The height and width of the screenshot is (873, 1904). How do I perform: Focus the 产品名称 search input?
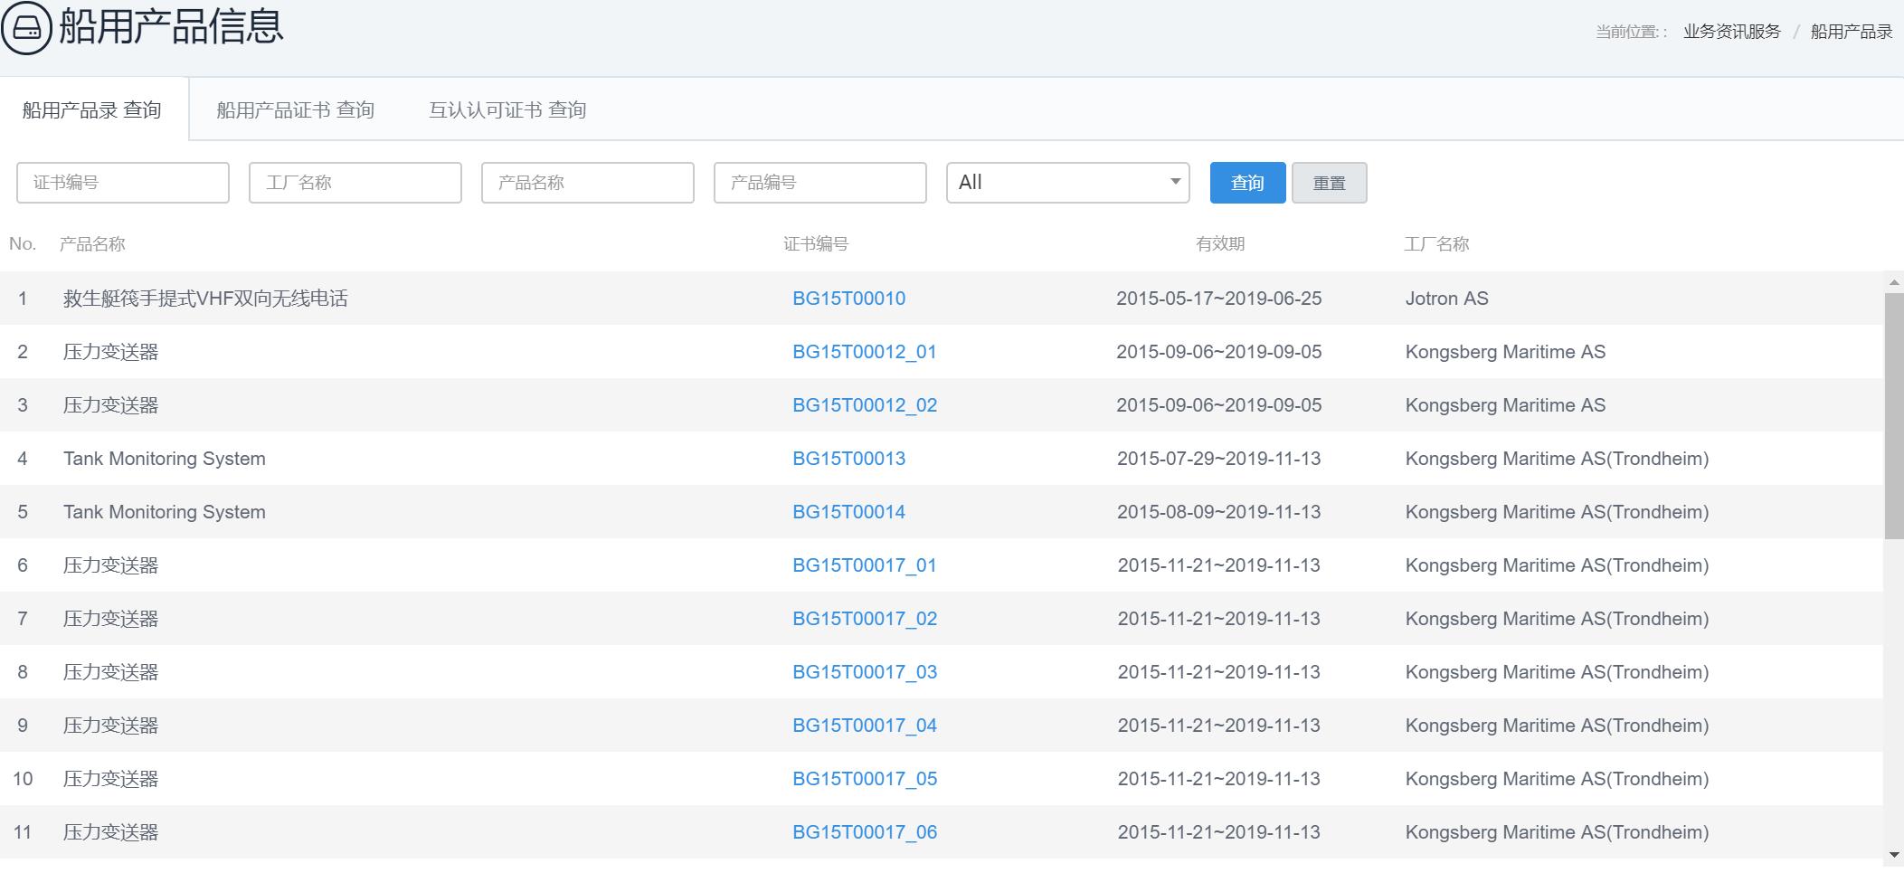tap(588, 183)
